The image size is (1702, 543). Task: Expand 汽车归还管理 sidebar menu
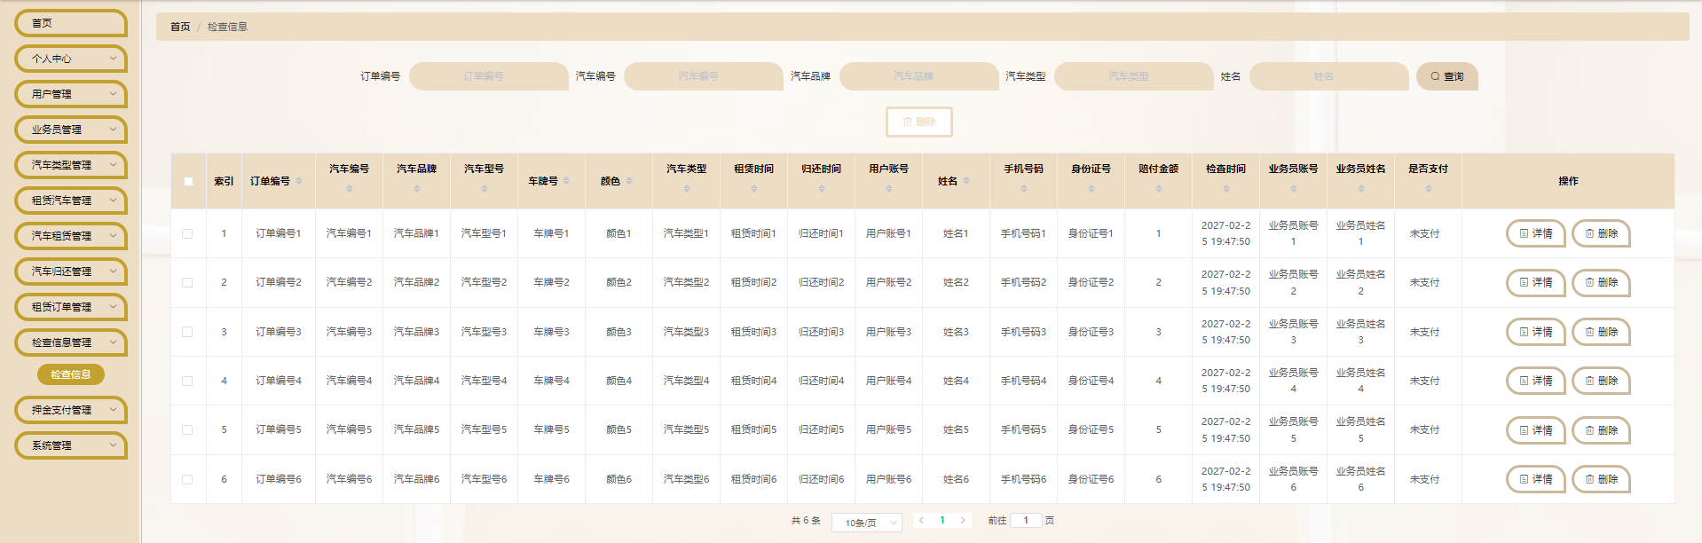point(71,271)
